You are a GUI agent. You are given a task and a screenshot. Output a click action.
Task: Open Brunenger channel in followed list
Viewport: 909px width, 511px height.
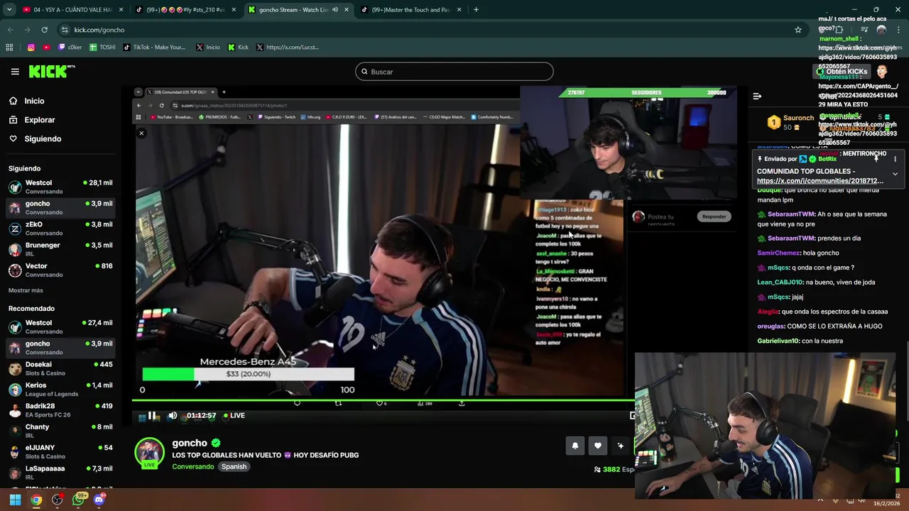pos(60,249)
